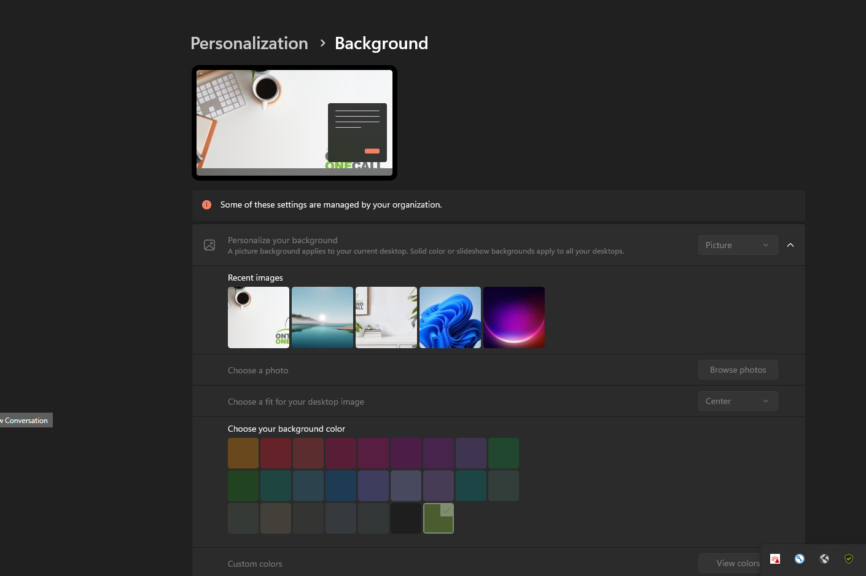Click the globe icon in the system tray
The image size is (866, 576).
click(x=824, y=559)
